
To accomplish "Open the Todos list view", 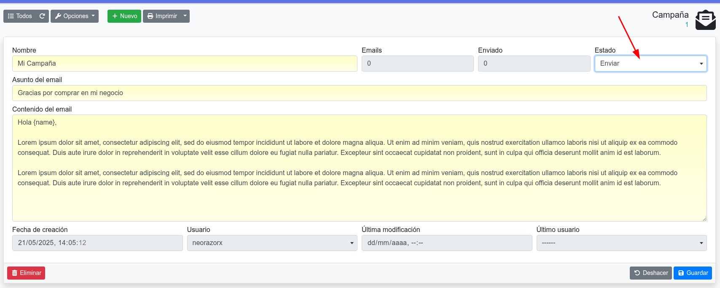I will point(20,16).
